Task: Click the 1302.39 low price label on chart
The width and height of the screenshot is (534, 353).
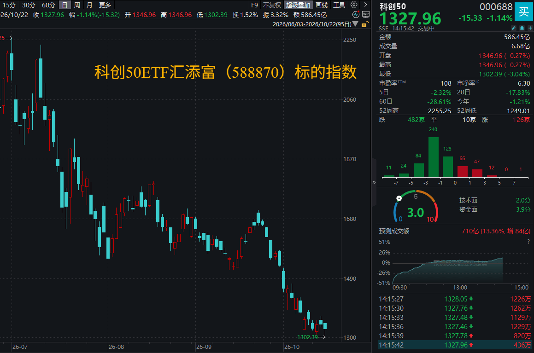Action: pyautogui.click(x=307, y=337)
